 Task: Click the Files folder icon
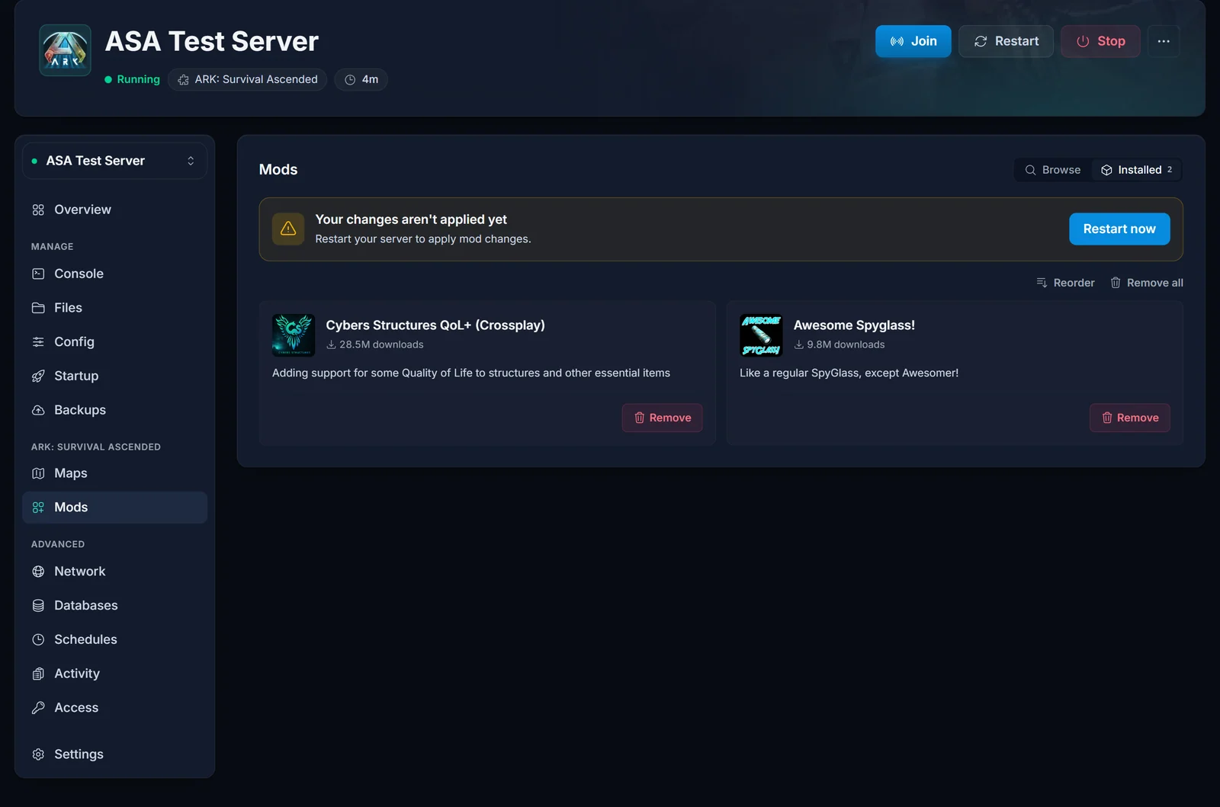tap(38, 308)
